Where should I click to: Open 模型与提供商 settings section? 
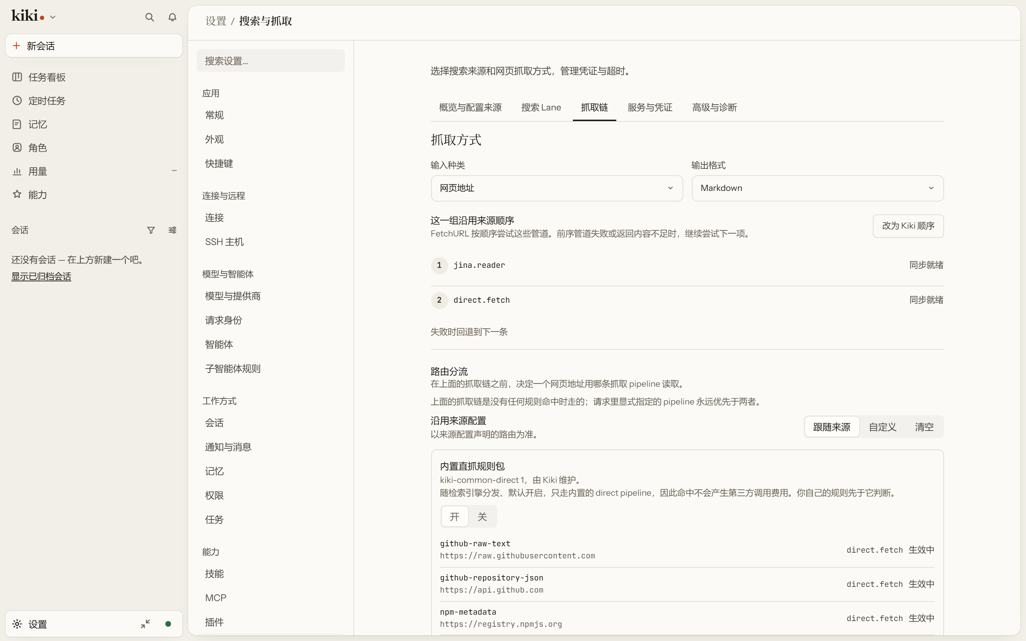click(x=270, y=296)
